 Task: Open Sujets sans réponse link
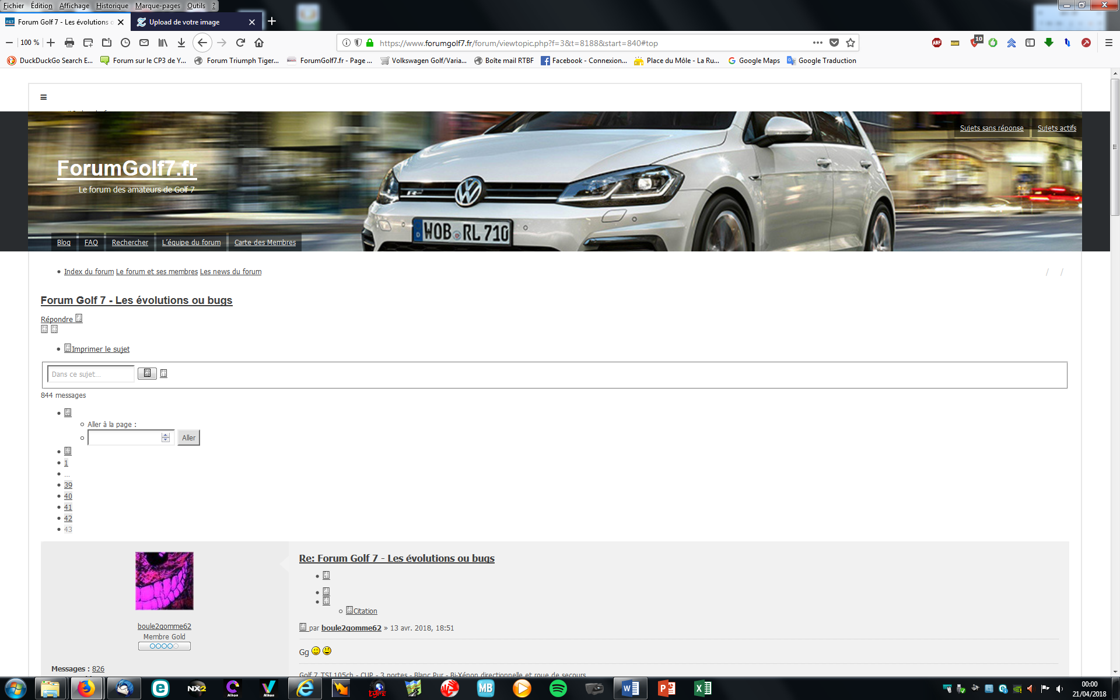992,128
